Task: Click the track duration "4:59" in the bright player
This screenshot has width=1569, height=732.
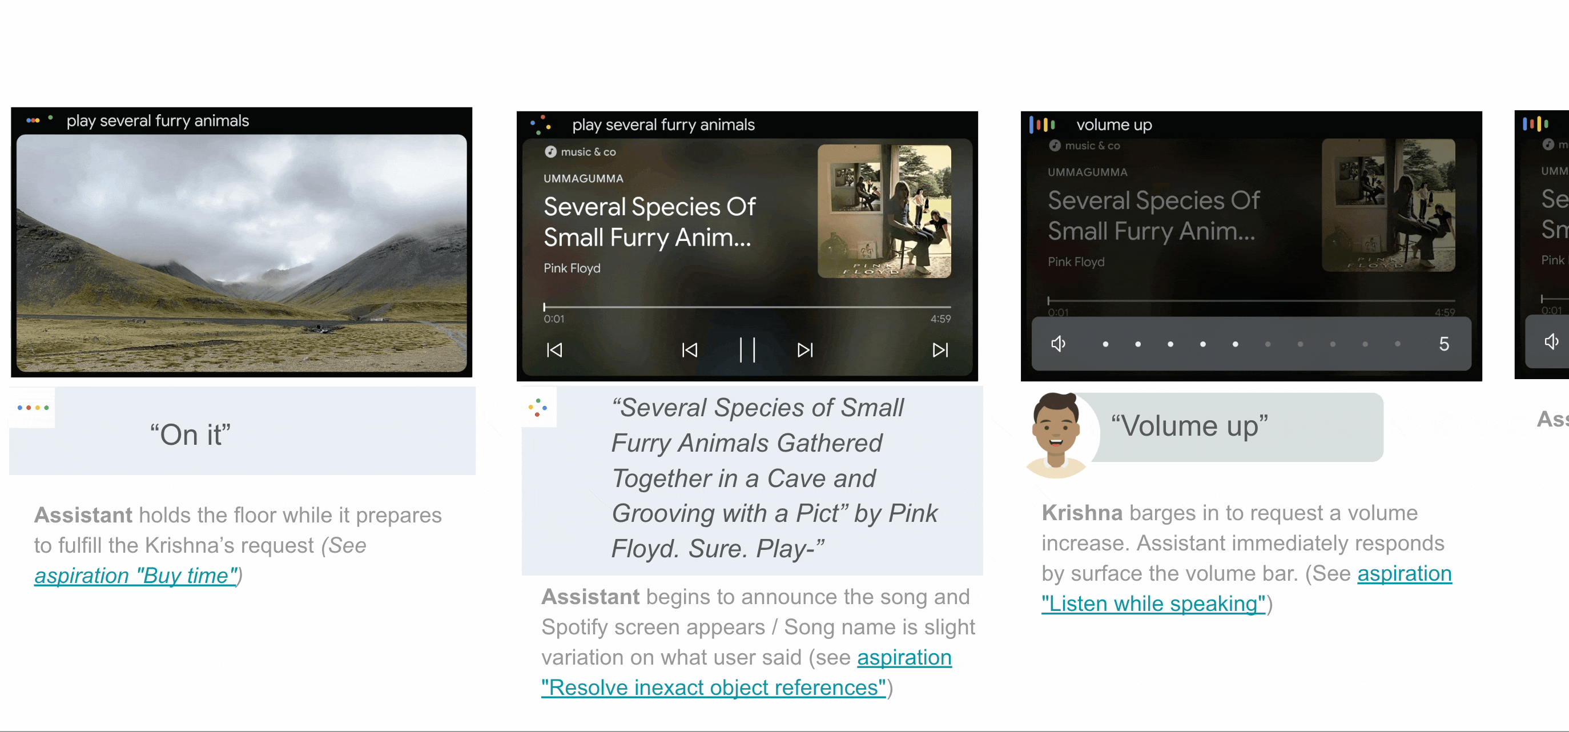Action: [x=940, y=319]
